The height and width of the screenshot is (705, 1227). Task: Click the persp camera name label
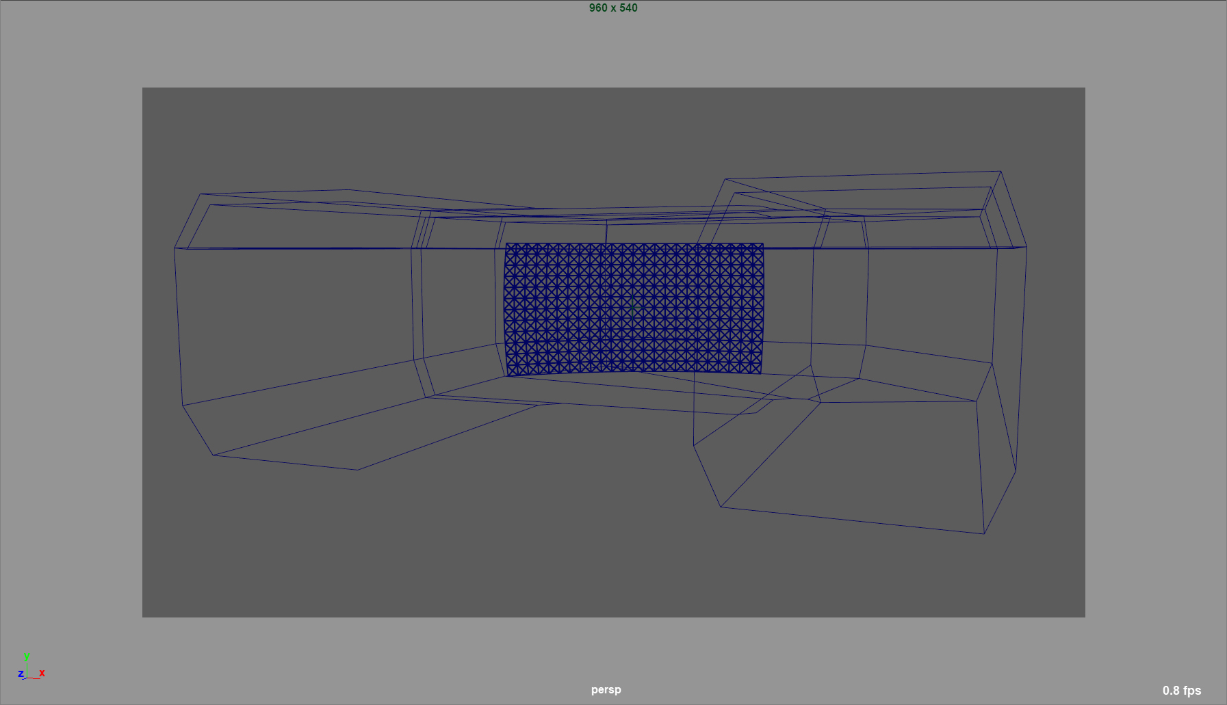tap(606, 689)
